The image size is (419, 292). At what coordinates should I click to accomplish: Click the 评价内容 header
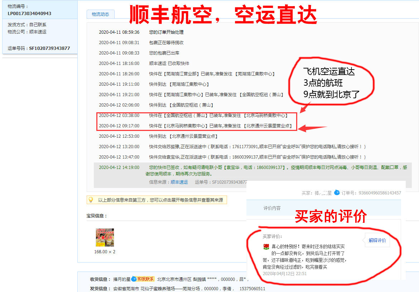[x=272, y=208]
